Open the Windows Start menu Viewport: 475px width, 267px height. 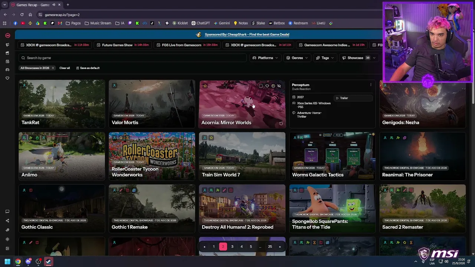click(7, 262)
